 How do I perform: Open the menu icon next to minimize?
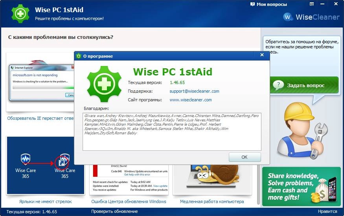311,4
